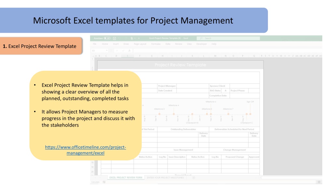333x187 pixels.
Task: Select ENTER YOUR PROJECT MILESTONES sheet tab
Action: pyautogui.click(x=166, y=178)
